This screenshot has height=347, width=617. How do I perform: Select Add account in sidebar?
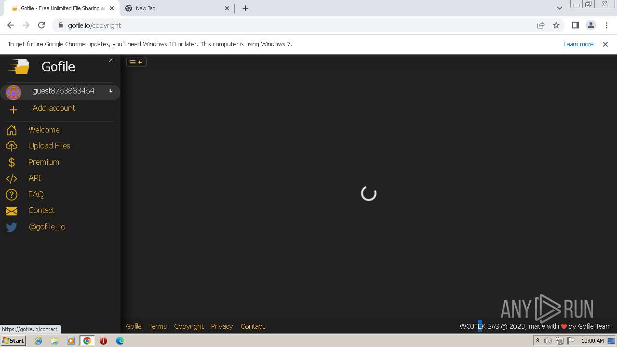pyautogui.click(x=54, y=108)
